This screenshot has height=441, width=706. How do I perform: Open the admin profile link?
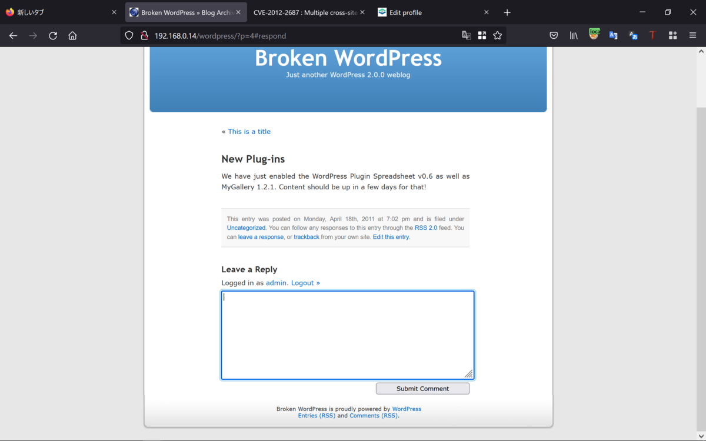(276, 283)
